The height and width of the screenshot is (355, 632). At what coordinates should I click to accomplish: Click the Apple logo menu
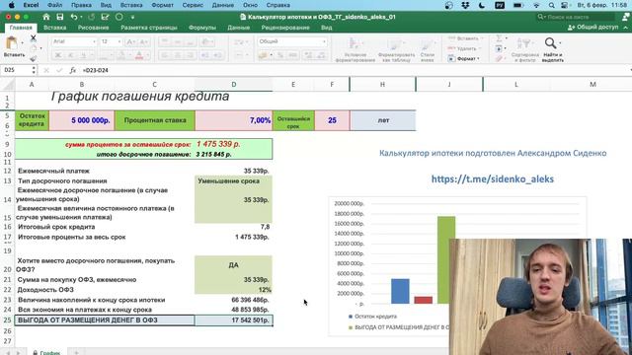pyautogui.click(x=11, y=5)
